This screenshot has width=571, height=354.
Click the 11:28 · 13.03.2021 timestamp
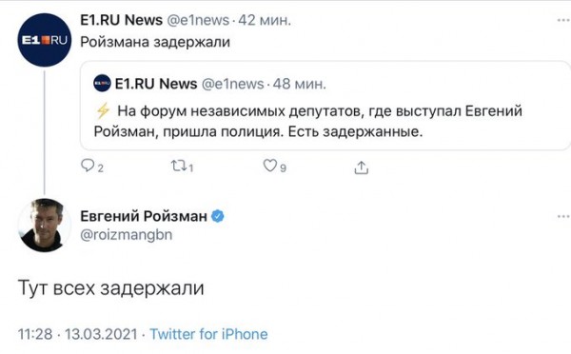[78, 334]
